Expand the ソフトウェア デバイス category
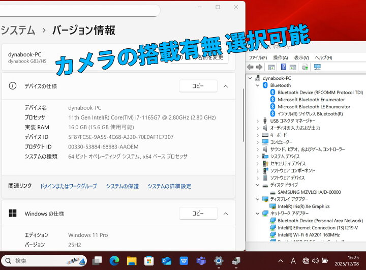 pos(257,178)
